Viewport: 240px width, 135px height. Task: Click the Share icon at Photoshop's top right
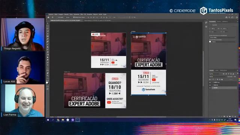tap(237, 17)
